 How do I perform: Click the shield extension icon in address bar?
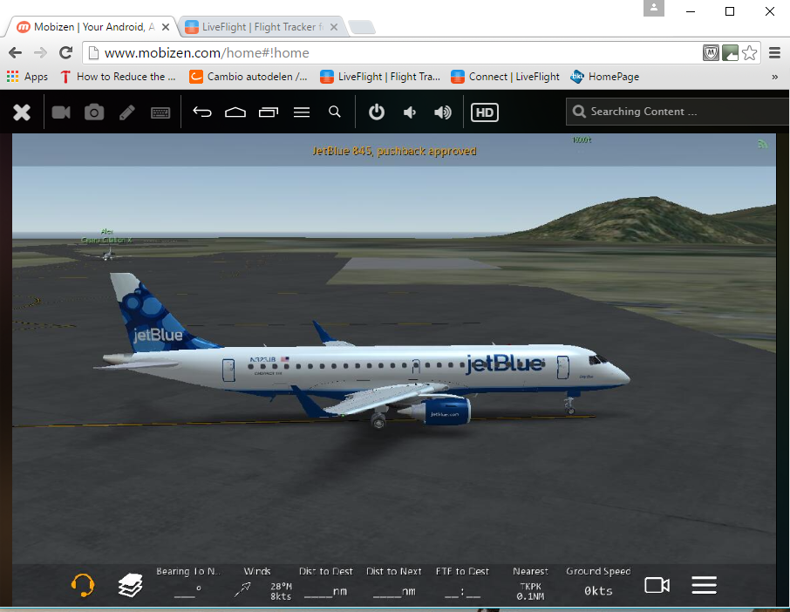click(711, 52)
